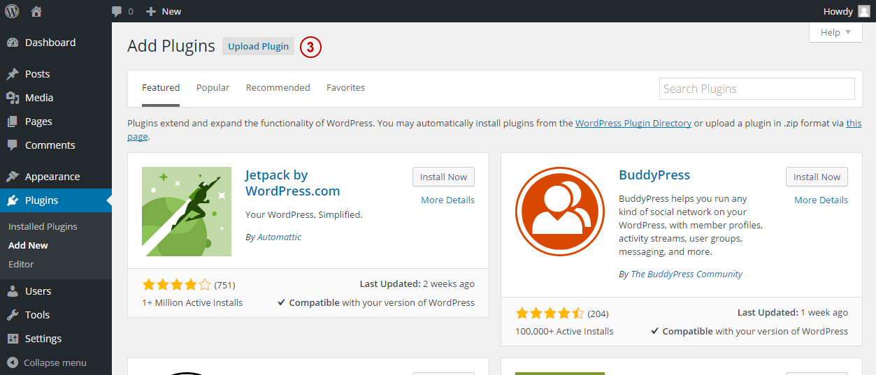Open the Jetpack by WordPress.com title

292,183
